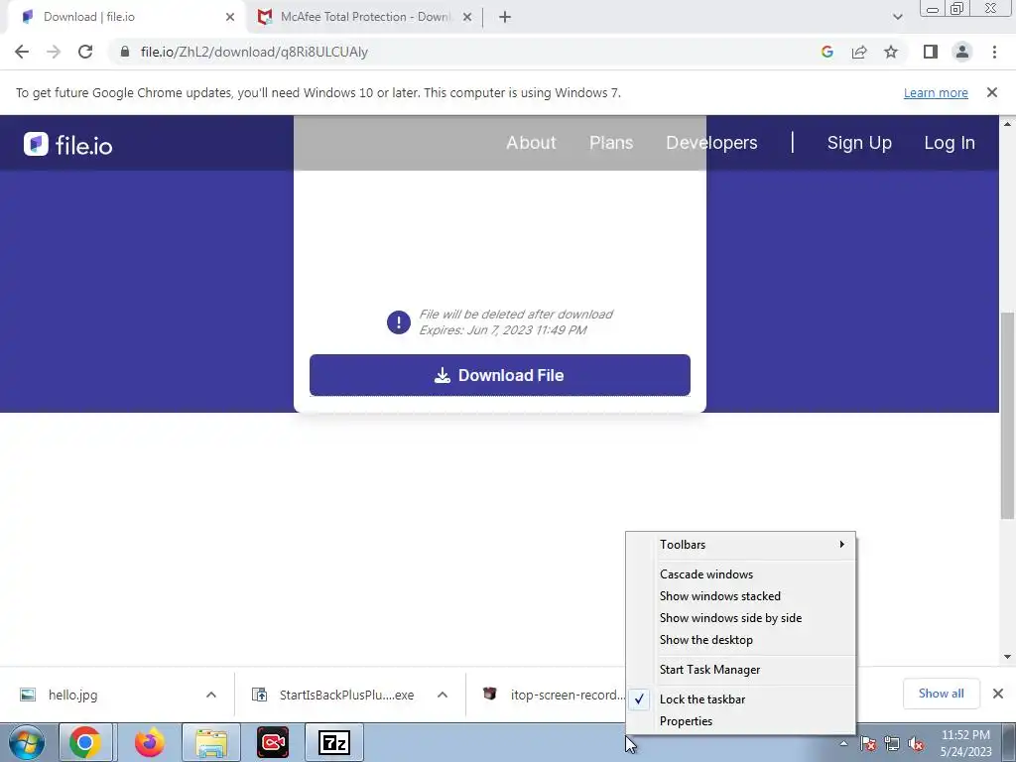This screenshot has width=1016, height=762.
Task: Close the McAfee Total Protection tab
Action: [467, 17]
